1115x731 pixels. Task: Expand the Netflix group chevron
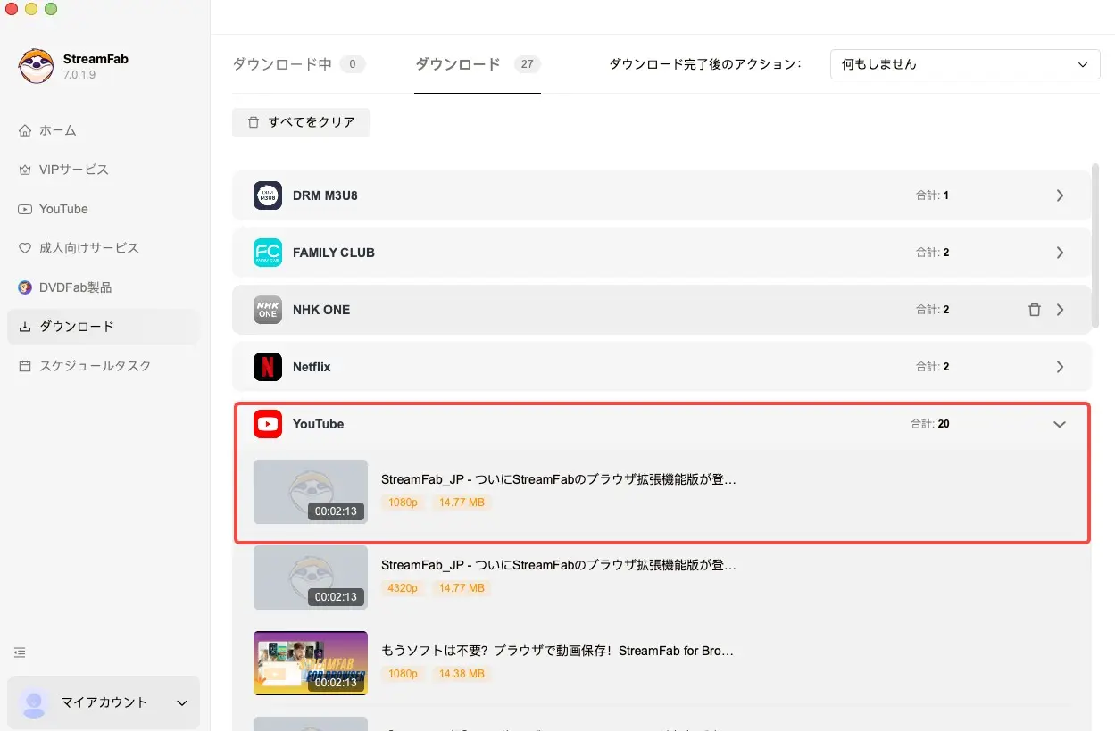[x=1060, y=367]
